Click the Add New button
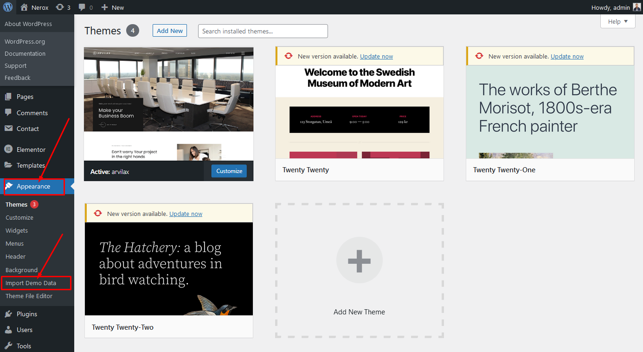The height and width of the screenshot is (352, 643). click(x=170, y=31)
